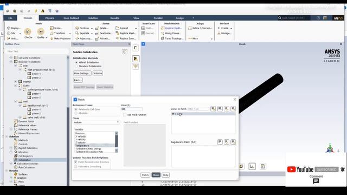This screenshot has width=347, height=195.
Task: Select Initialization in the outline tree
Action: 25,160
